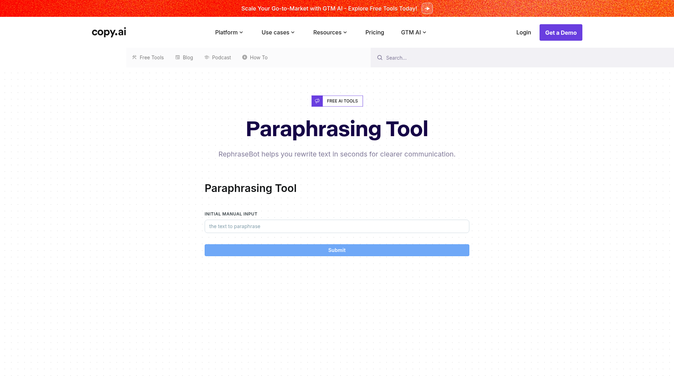The height and width of the screenshot is (379, 674).
Task: Expand the GTM AI dropdown
Action: pyautogui.click(x=414, y=32)
